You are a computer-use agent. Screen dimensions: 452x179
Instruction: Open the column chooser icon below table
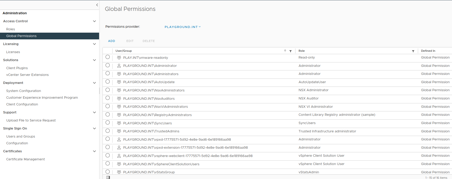[x=108, y=177]
